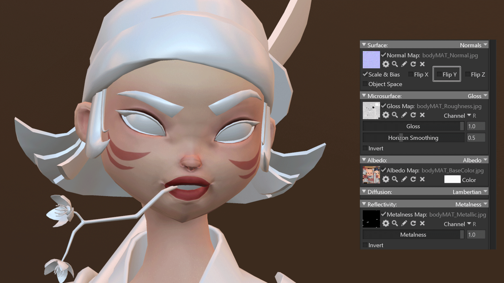Open the Reflectivity Metalness dropdown
This screenshot has height=283, width=504.
471,204
